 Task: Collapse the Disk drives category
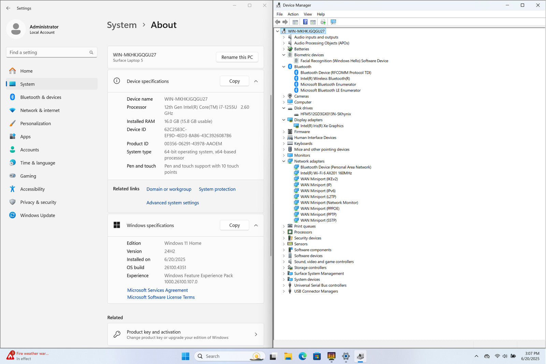pyautogui.click(x=284, y=108)
